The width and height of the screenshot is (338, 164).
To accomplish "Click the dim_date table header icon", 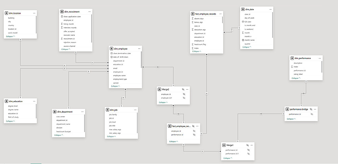I will 243,9.
